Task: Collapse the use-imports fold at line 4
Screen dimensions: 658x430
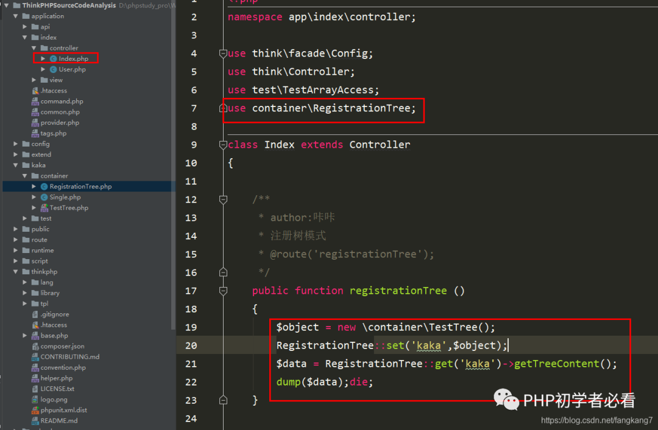Action: [x=223, y=54]
